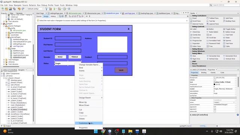The height and width of the screenshot is (135, 240).
Task: Choose Change Variable Name in context menu
Action: point(88,65)
